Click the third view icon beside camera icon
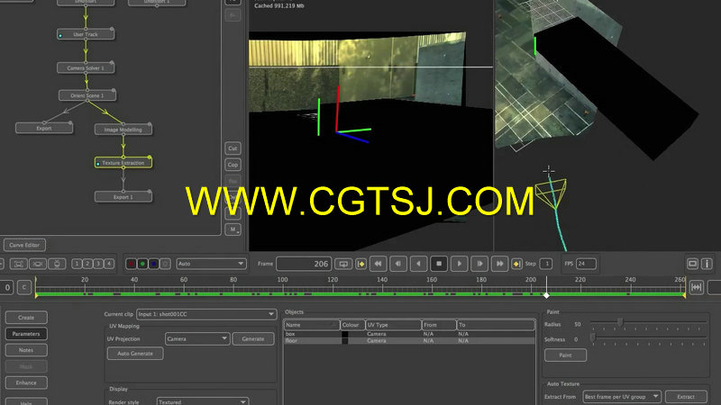721x405 pixels. tap(57, 264)
